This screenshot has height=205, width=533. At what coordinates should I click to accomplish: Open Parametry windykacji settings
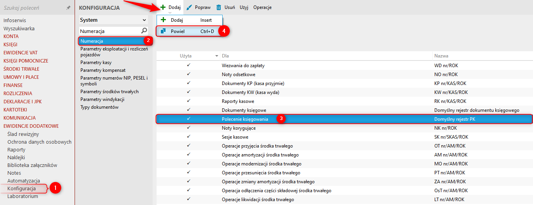point(102,99)
